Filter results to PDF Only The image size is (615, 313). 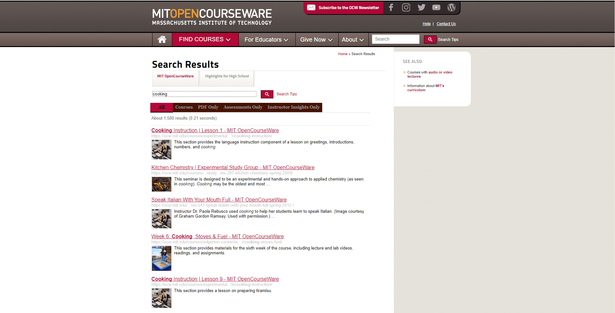(208, 107)
